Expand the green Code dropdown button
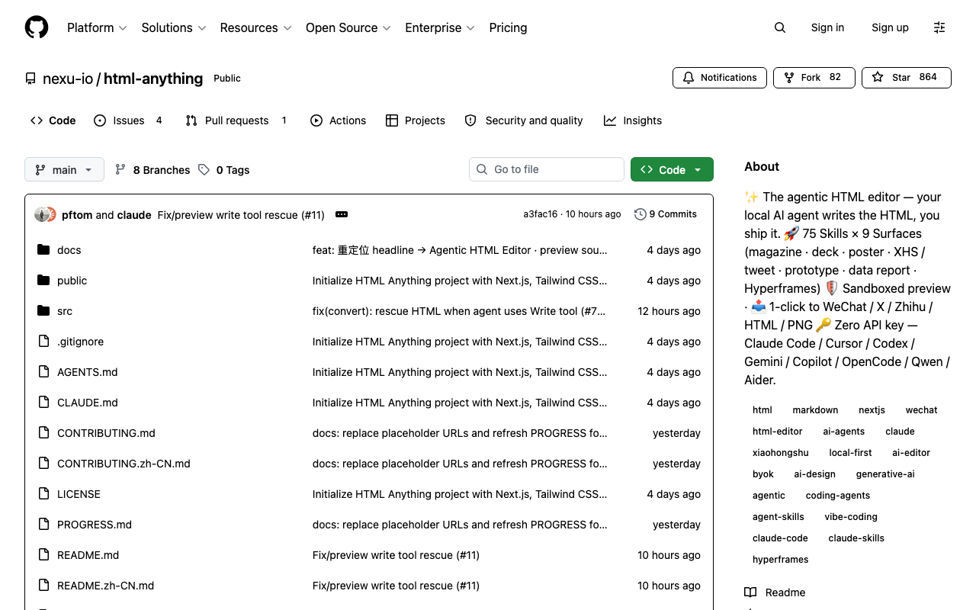 coord(672,170)
